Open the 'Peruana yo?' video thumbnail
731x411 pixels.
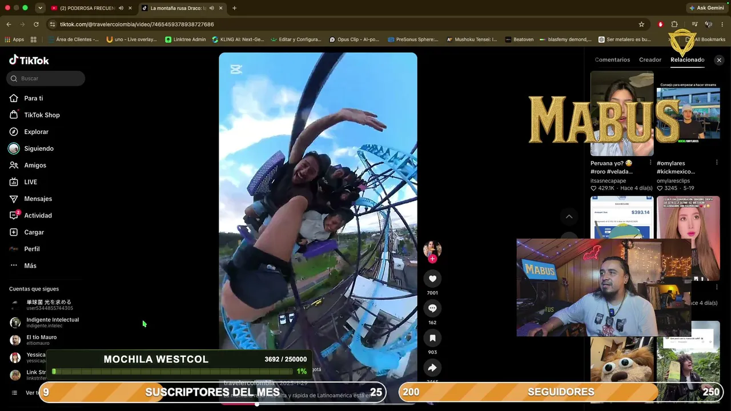coord(622,114)
